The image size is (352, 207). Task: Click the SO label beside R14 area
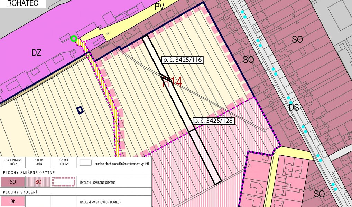[249, 60]
